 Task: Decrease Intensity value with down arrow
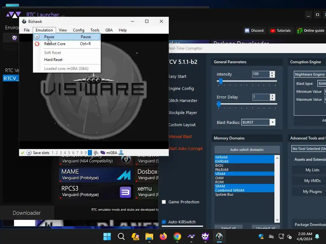[x=272, y=76]
